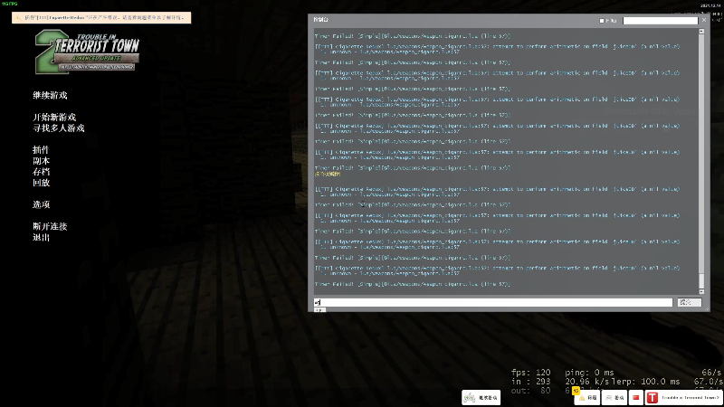Select 继续游戏 (Resume Game) menu entry

[50, 96]
